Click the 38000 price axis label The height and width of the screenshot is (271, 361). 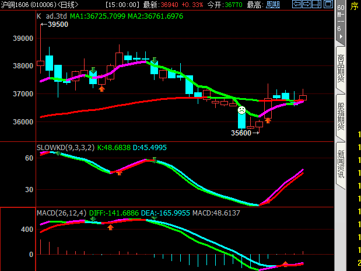(x=23, y=66)
